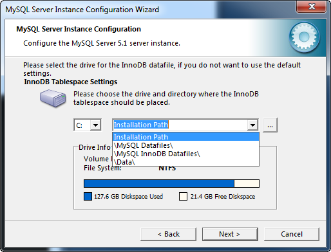Click the 127.6 GB Diskspace Used label

coord(128,197)
